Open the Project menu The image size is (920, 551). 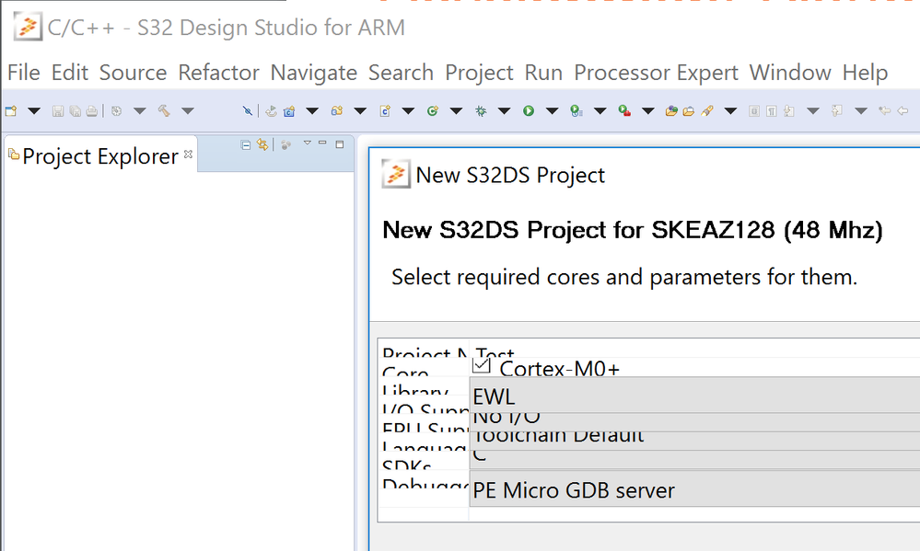pos(479,73)
